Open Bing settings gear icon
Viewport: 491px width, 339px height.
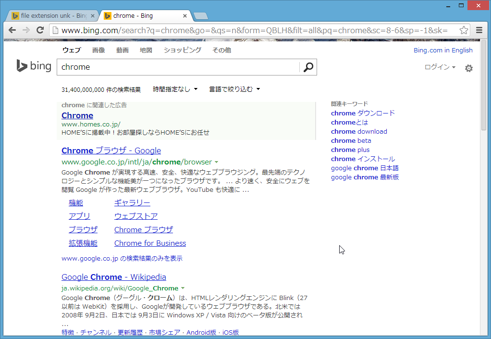point(469,68)
